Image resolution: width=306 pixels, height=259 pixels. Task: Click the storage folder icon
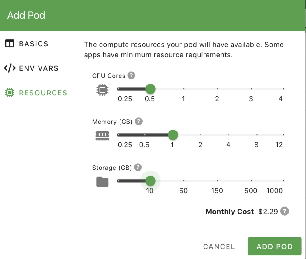(102, 182)
